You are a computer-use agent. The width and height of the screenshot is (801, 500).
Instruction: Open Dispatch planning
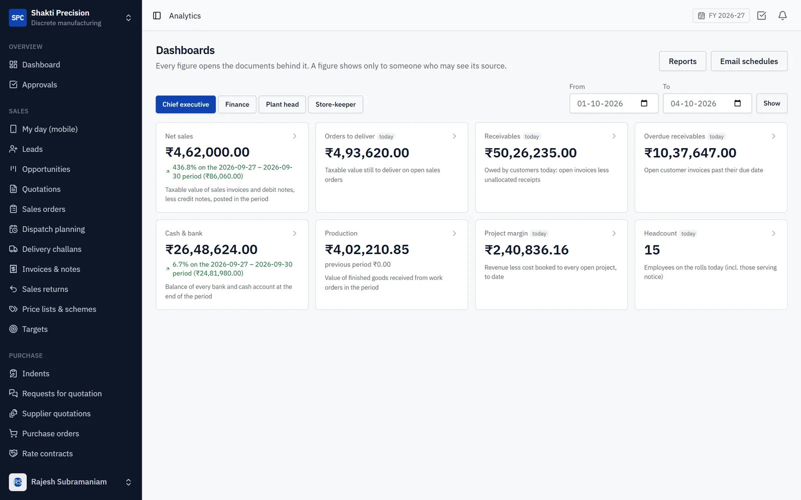[x=71, y=229]
